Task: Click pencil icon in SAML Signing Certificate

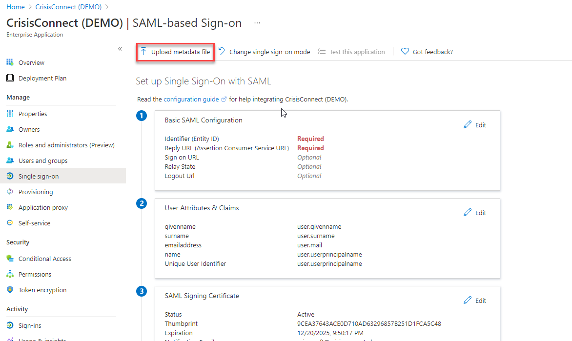Action: [467, 301]
